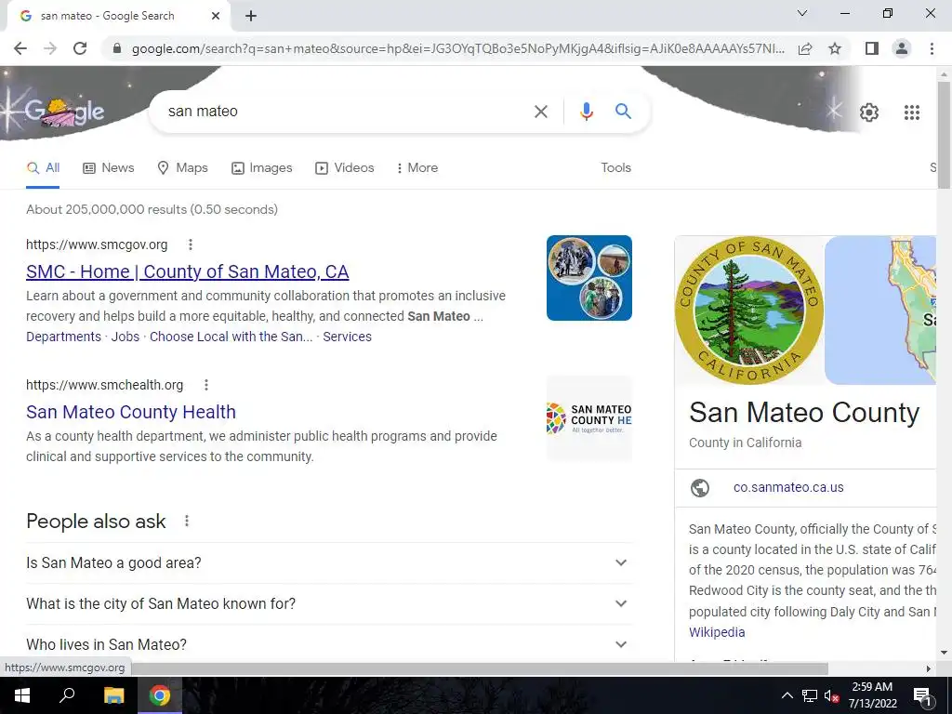Open the network status tray icon
This screenshot has height=714, width=952.
click(x=809, y=695)
